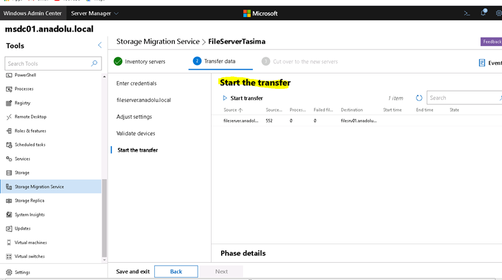Click the filesrv01.anadolu... destination cell
Screen dimensions: 502x280
click(359, 121)
